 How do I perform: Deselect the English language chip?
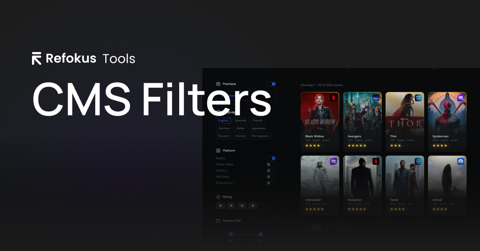224,120
